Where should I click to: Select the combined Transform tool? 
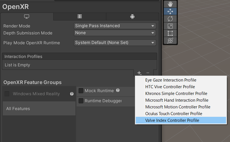pos(170,41)
